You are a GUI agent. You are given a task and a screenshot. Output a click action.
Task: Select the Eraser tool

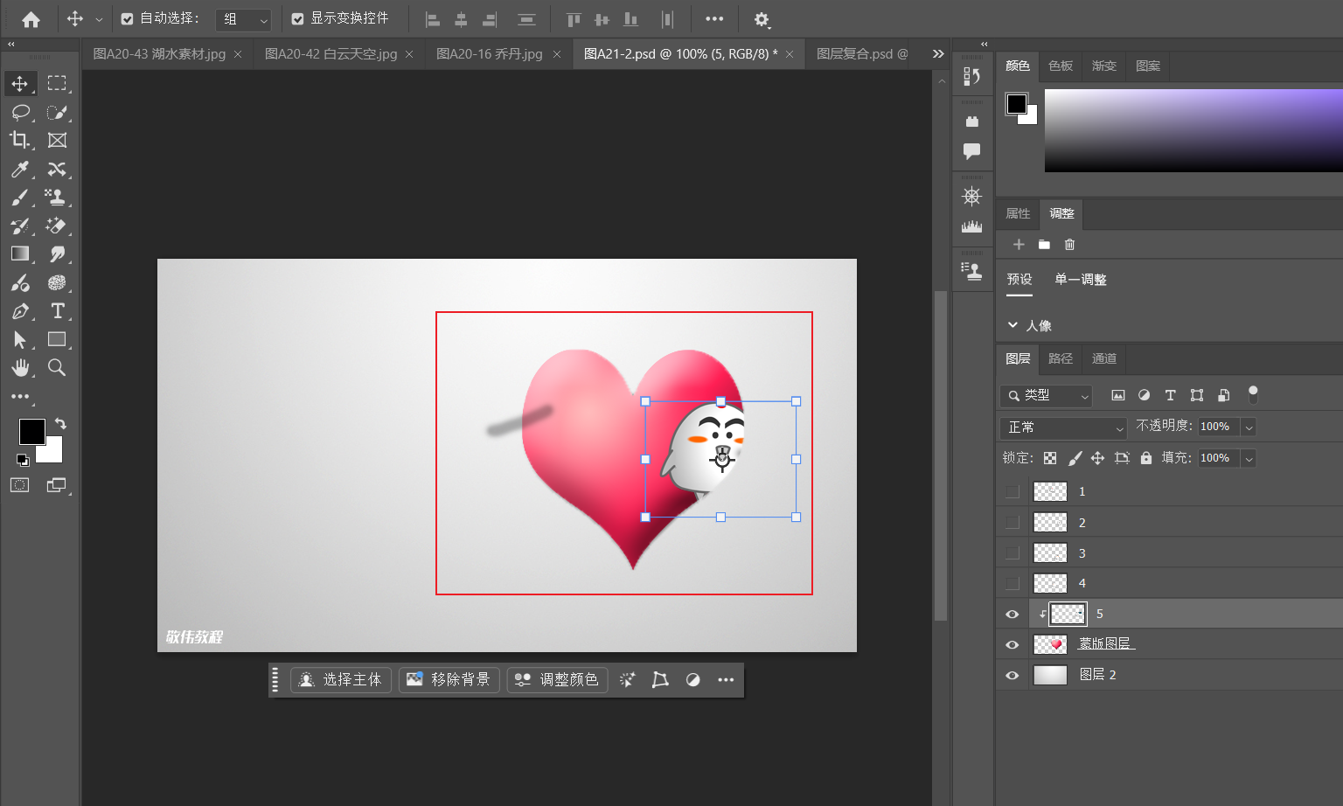[57, 226]
